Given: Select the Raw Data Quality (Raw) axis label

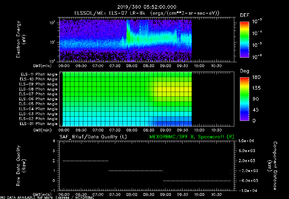Looking at the screenshot, I should tap(21, 166).
